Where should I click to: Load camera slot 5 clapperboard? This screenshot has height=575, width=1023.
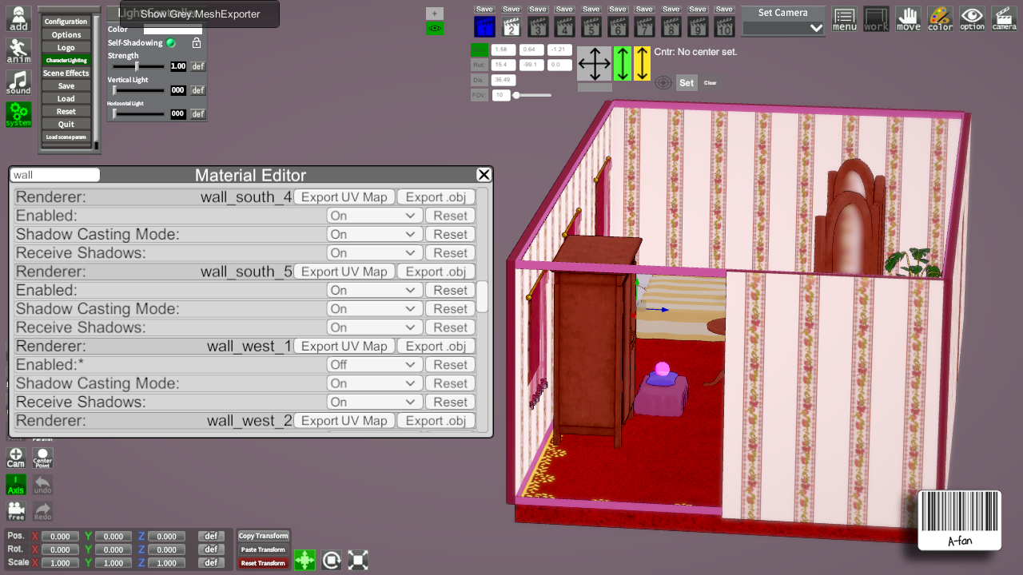[591, 26]
